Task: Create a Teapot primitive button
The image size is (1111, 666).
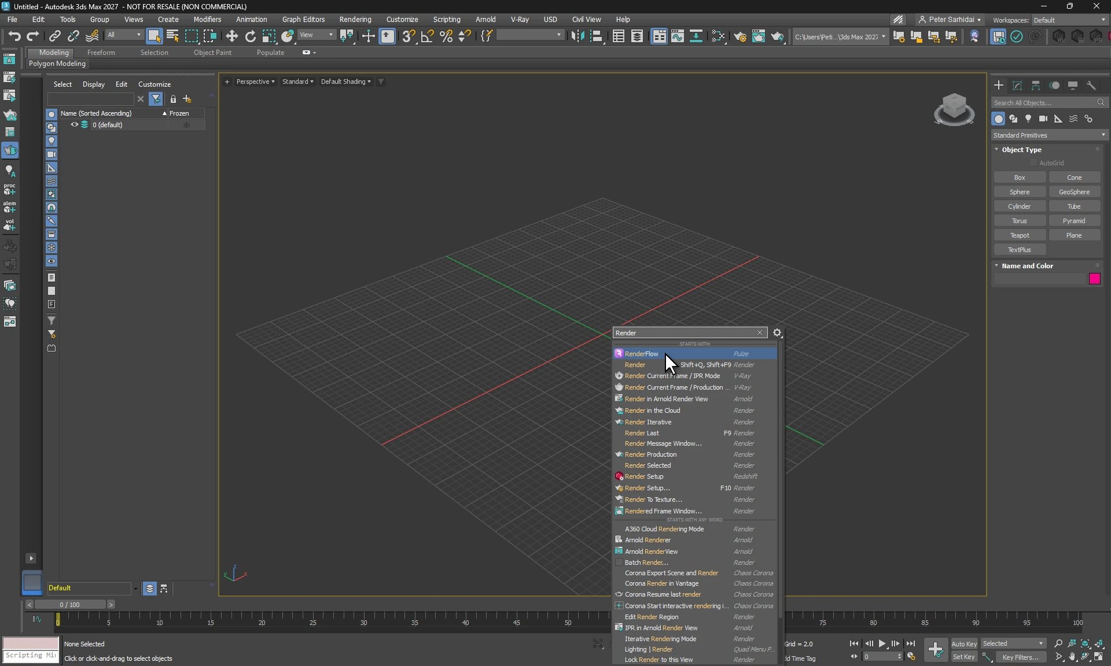Action: pos(1020,235)
